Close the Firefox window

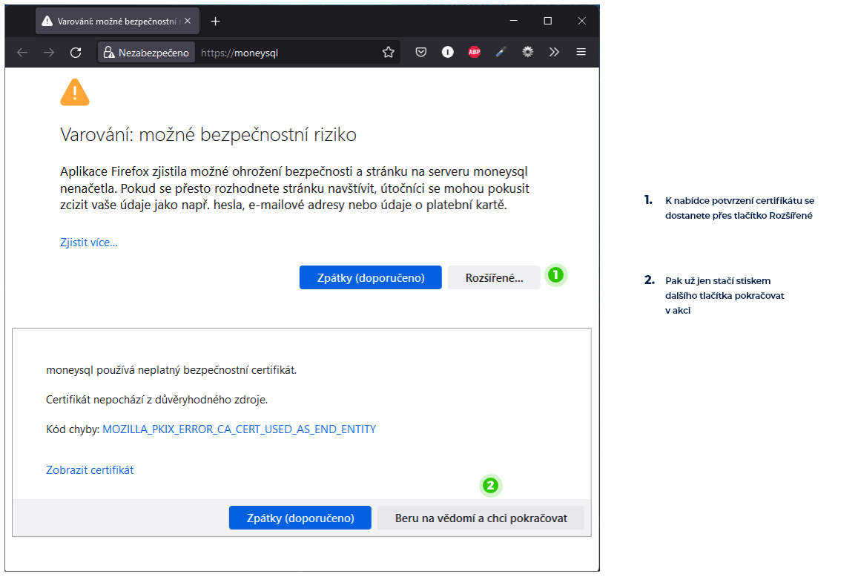(x=581, y=21)
